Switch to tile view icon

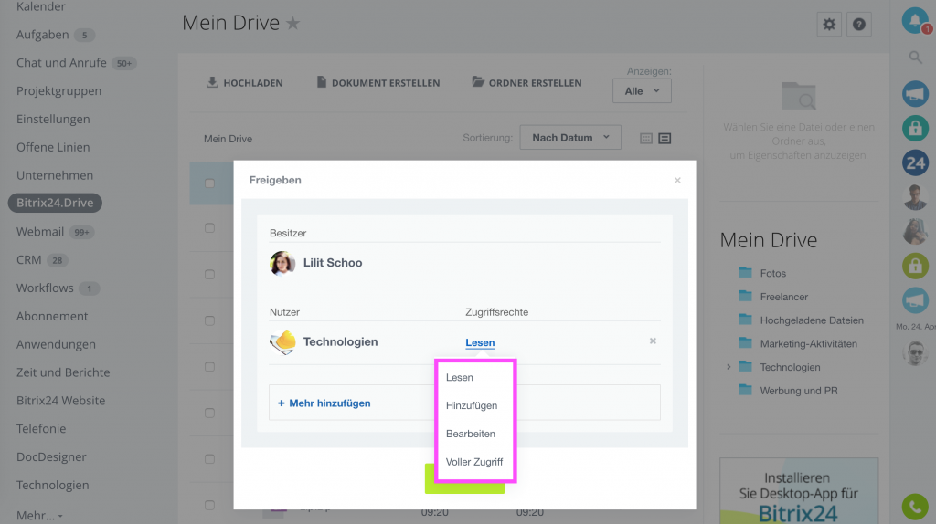[646, 138]
